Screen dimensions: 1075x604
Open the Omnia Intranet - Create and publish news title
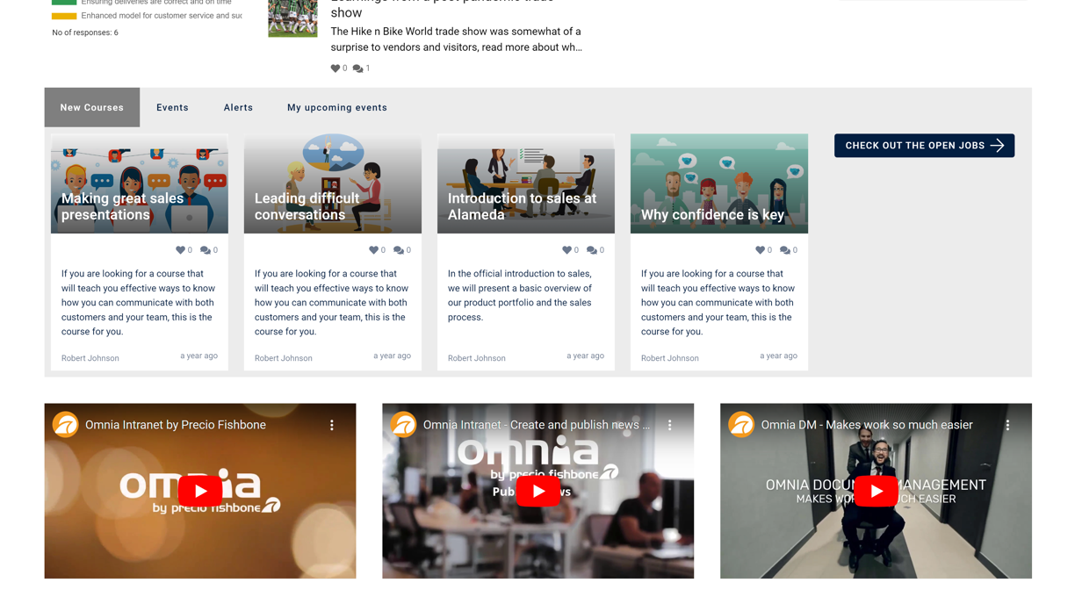point(537,425)
